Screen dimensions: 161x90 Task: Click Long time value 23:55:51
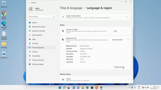coord(83,62)
